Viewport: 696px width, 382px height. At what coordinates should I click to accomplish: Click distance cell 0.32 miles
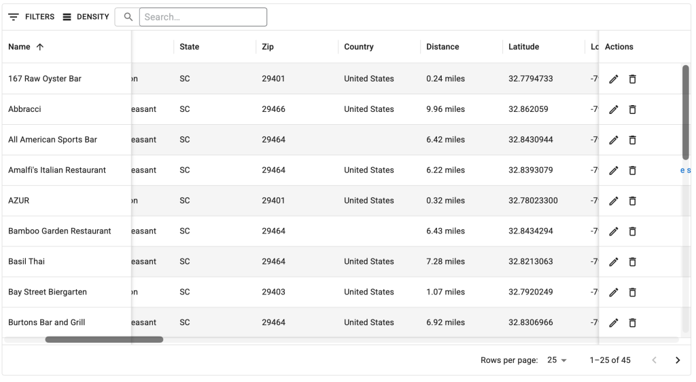(x=462, y=201)
